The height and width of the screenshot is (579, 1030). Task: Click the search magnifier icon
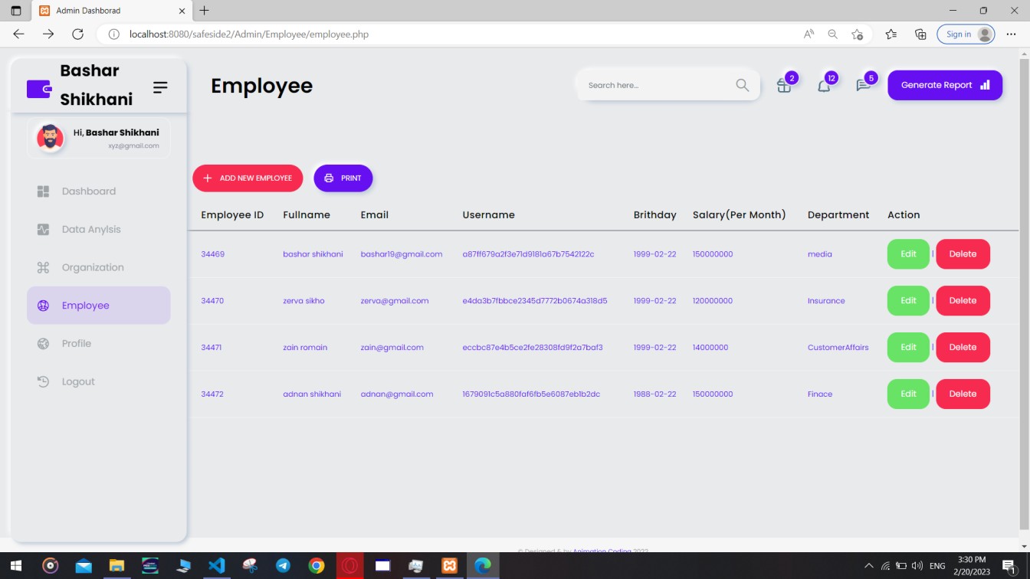click(x=742, y=85)
